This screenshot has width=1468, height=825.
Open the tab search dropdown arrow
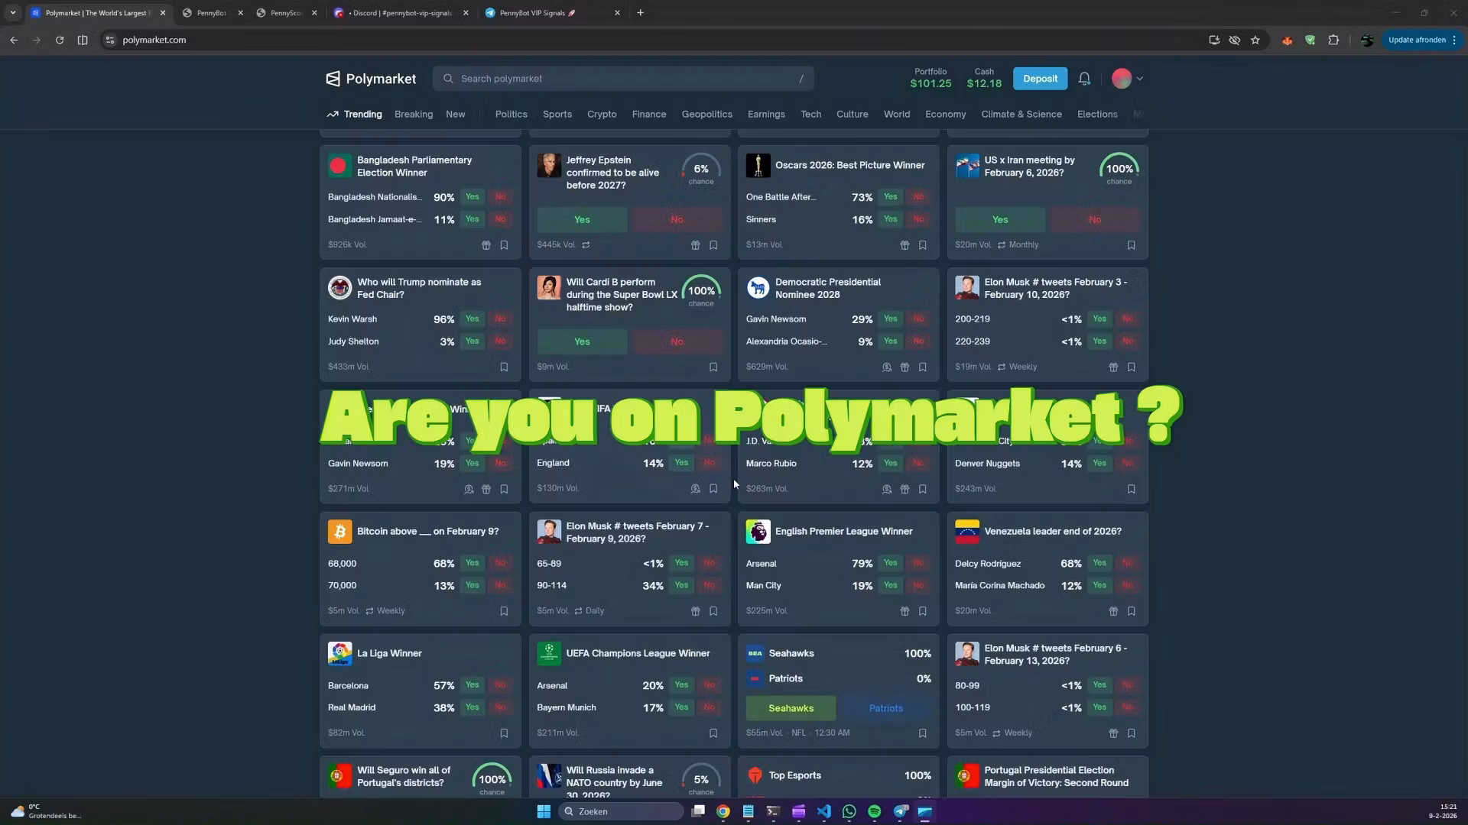click(x=12, y=12)
